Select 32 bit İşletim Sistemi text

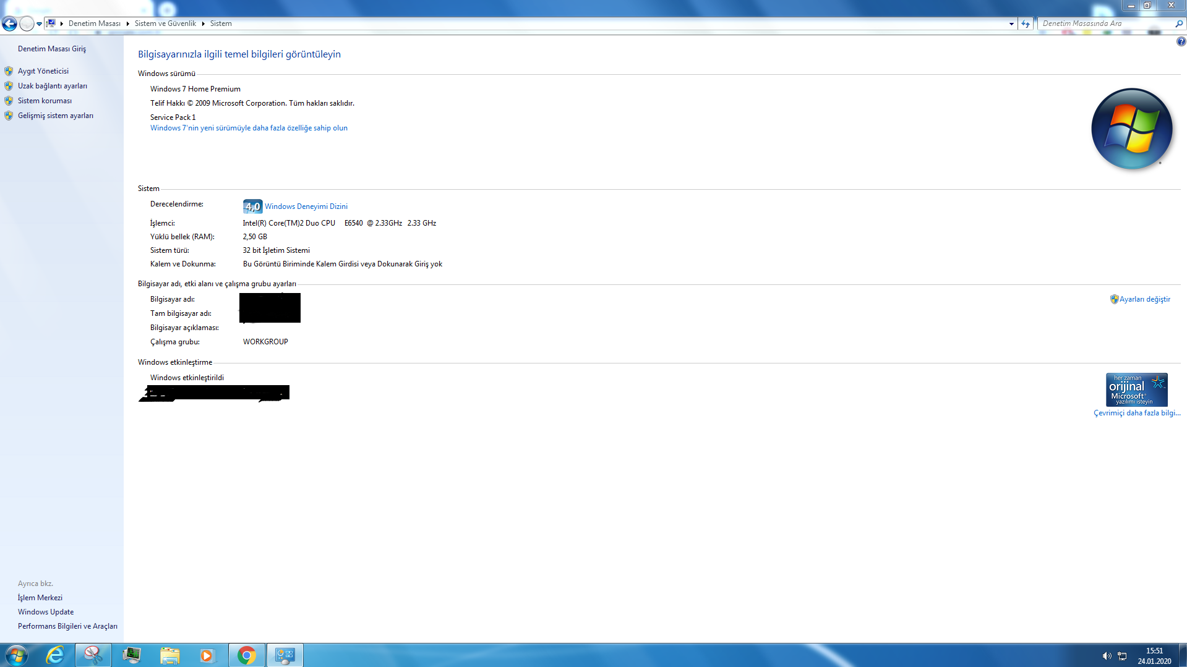pos(276,250)
